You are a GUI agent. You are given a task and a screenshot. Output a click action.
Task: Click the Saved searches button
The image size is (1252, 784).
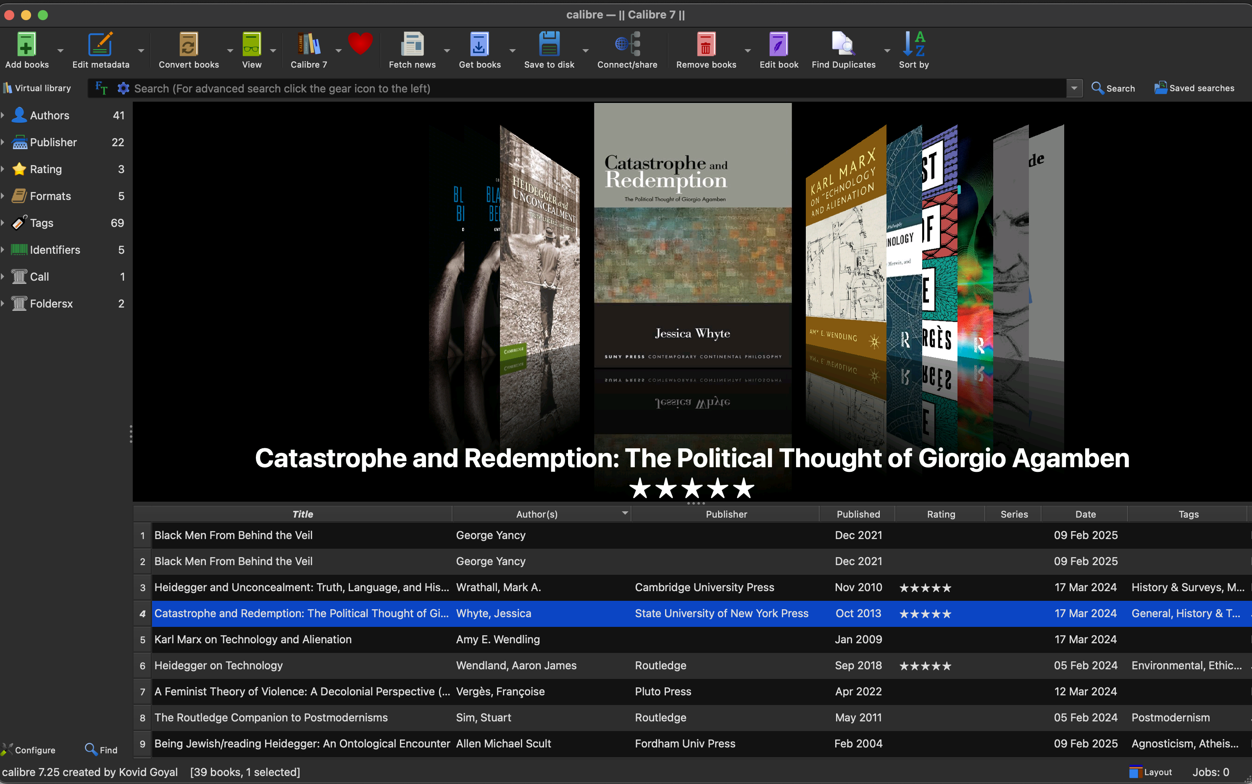coord(1194,88)
